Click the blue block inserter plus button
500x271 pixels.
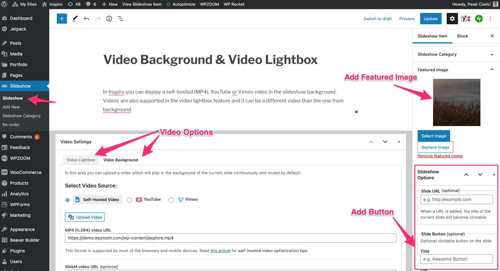pos(62,19)
